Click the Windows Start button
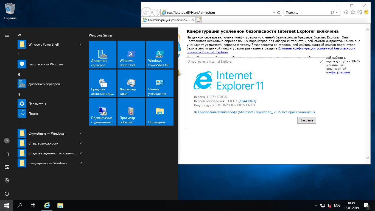This screenshot has height=211, width=375. 7,206
